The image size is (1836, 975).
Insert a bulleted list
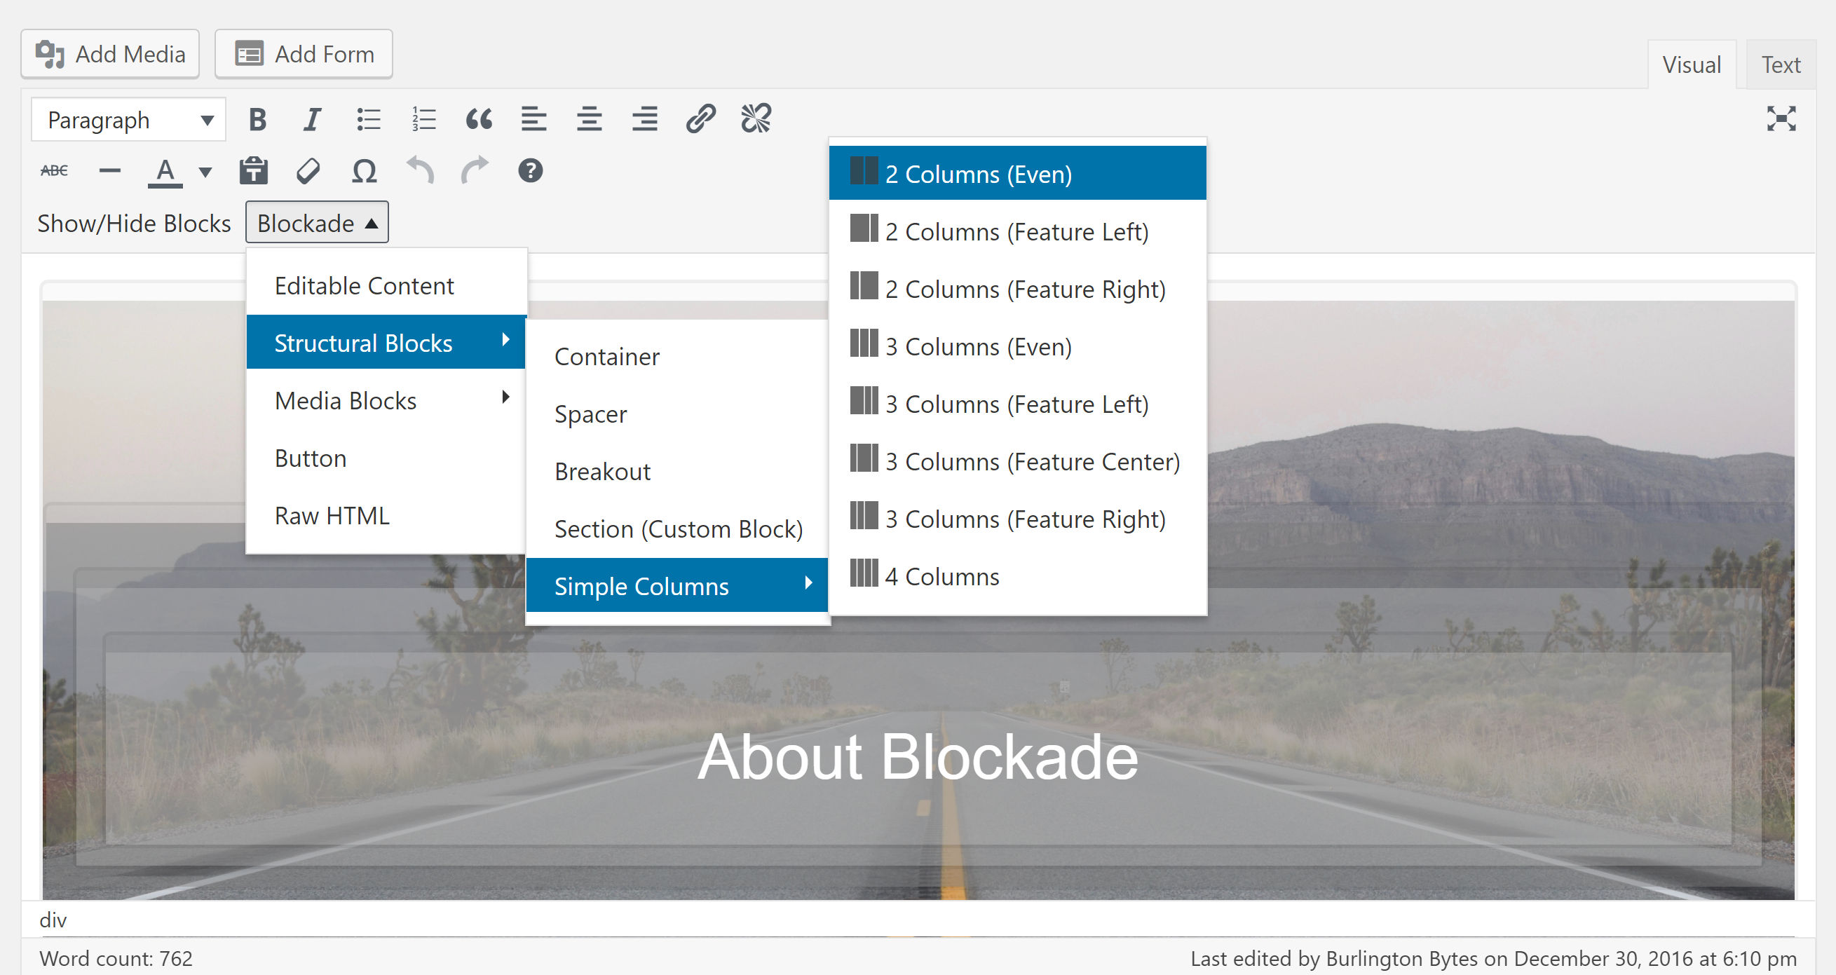[x=368, y=119]
